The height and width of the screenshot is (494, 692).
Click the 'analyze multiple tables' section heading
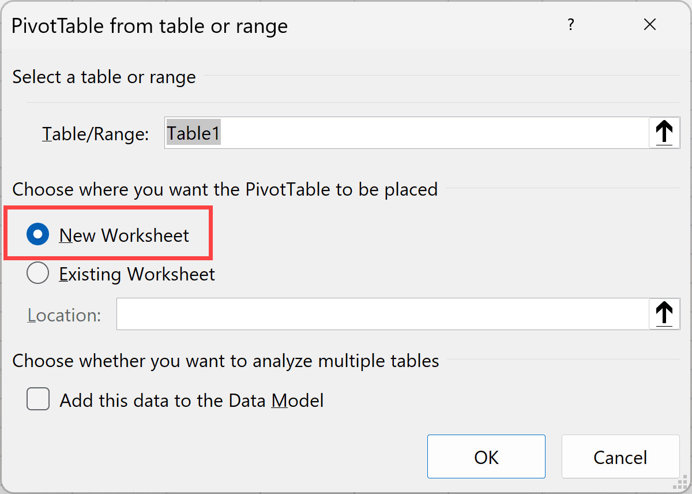pos(226,361)
